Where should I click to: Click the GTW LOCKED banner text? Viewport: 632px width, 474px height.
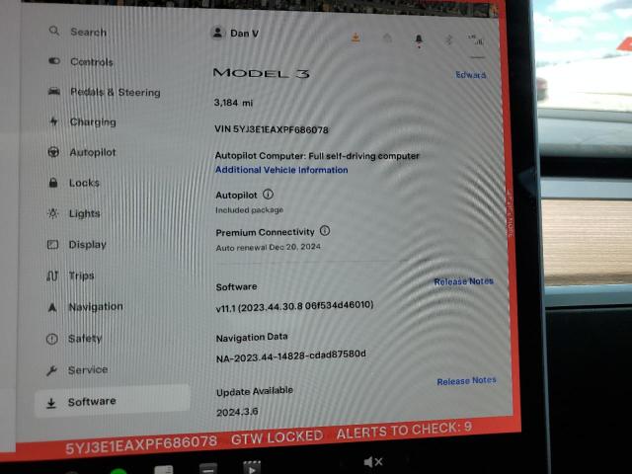pyautogui.click(x=276, y=436)
